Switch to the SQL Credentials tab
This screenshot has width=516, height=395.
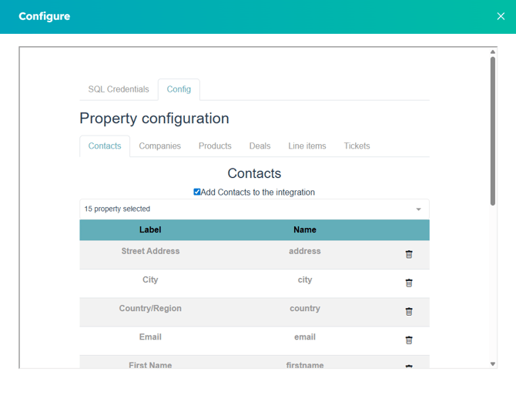pyautogui.click(x=119, y=89)
